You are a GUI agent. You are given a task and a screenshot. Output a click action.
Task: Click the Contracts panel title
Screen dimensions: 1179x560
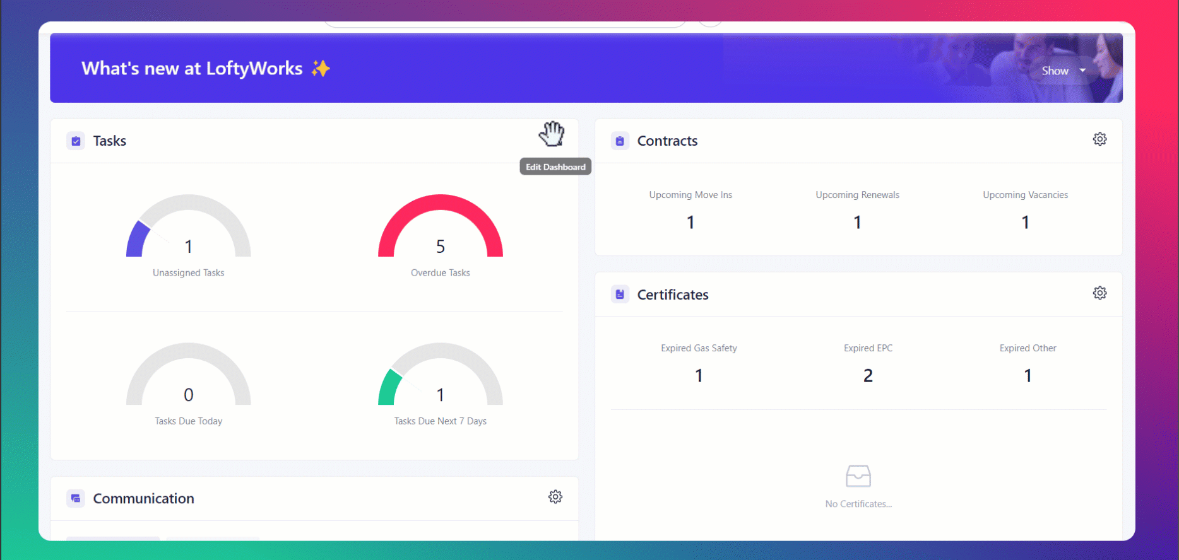[x=667, y=141]
